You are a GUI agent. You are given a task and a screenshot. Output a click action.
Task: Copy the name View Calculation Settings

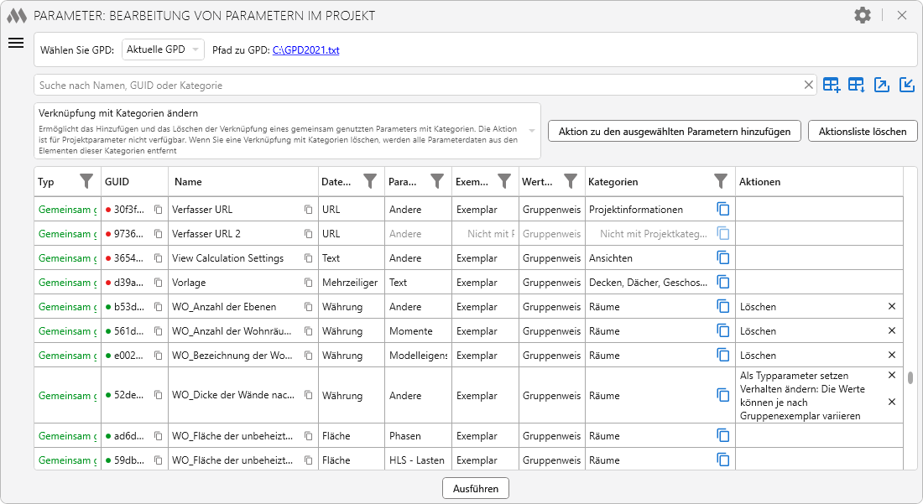tap(308, 258)
